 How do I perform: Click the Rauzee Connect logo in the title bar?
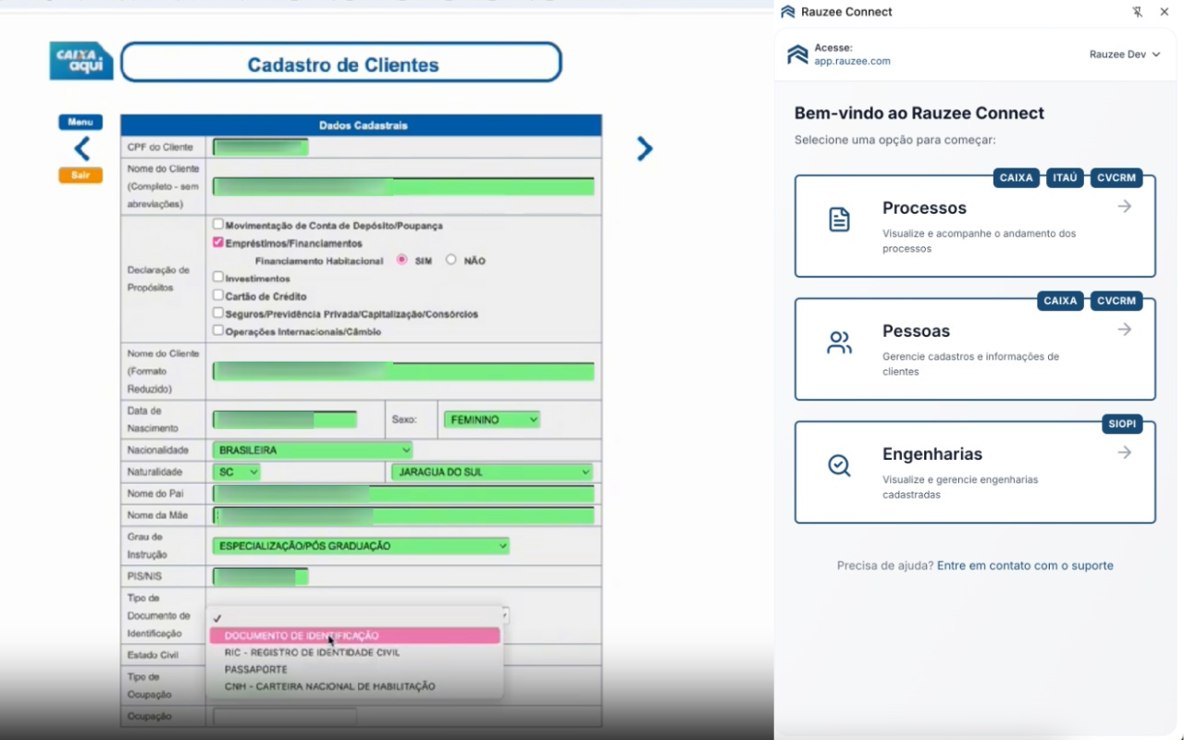[788, 12]
